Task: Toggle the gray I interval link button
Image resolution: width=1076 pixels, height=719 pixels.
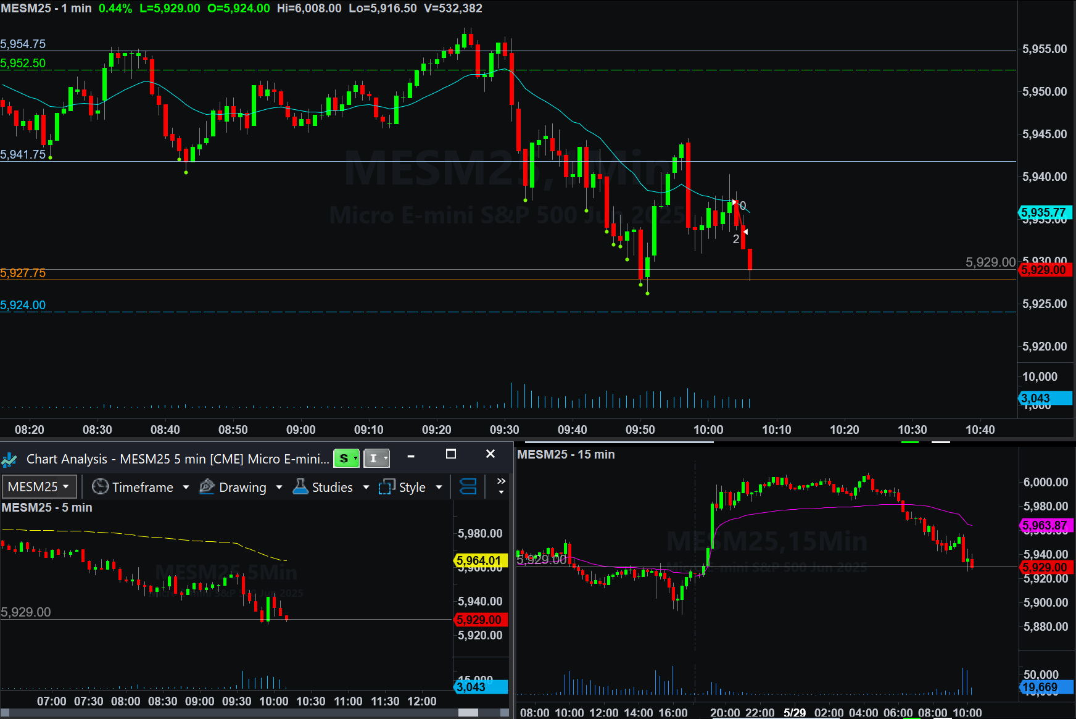Action: pos(376,459)
